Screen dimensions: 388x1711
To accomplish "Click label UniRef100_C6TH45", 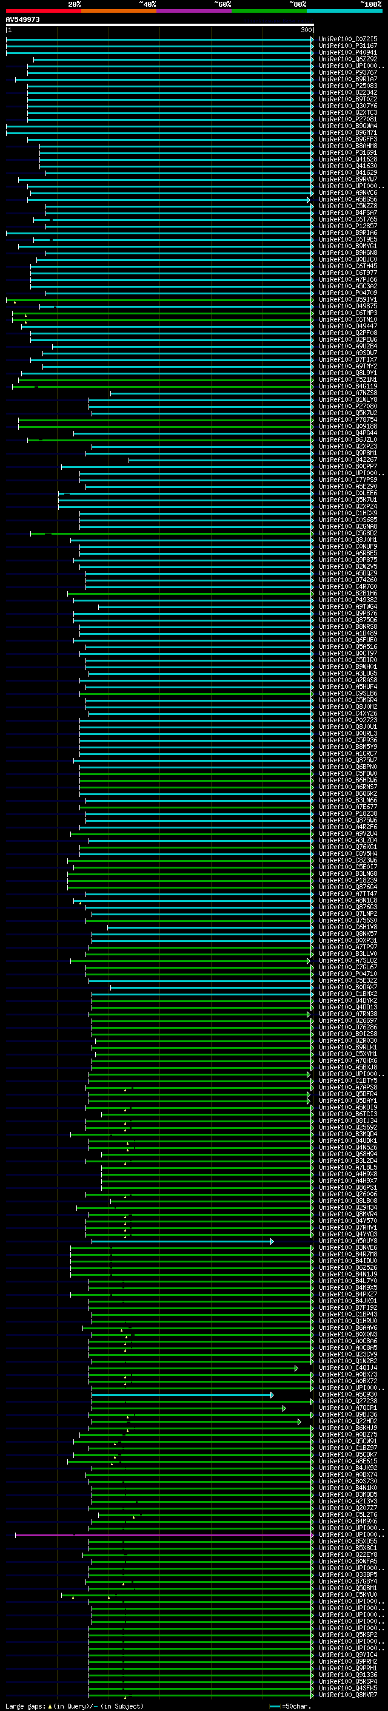I will (348, 266).
